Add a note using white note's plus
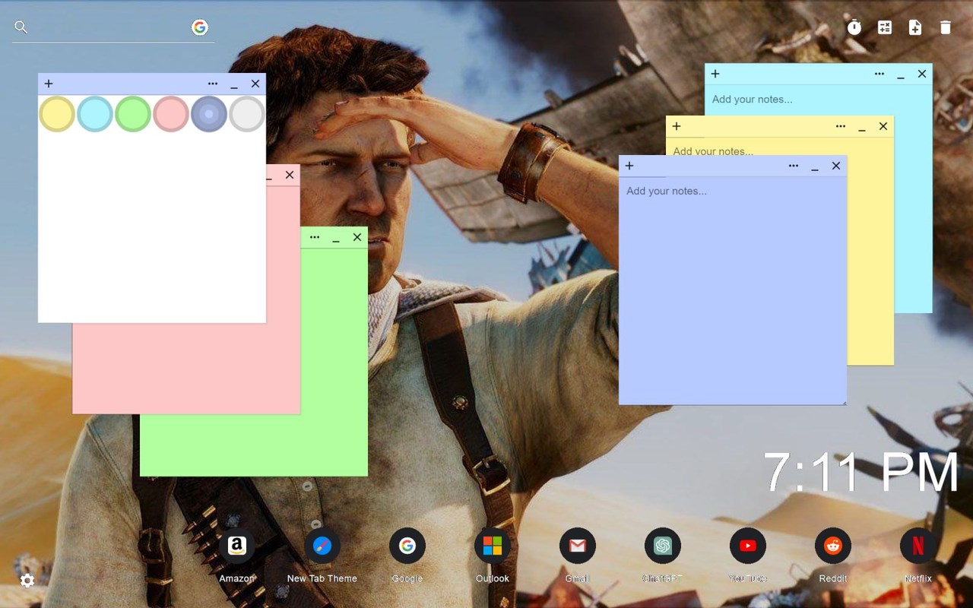973x608 pixels. 49,84
